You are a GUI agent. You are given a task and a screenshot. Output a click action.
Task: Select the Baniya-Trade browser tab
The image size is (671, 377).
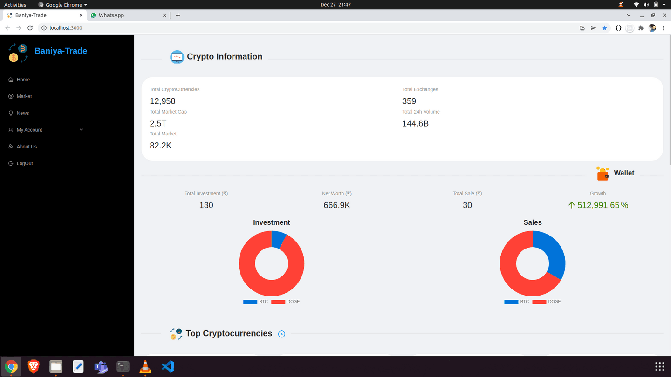point(45,15)
